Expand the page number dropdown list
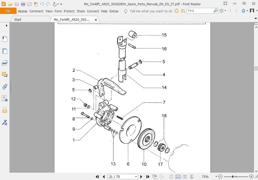The width and height of the screenshot is (258, 180). click(x=136, y=177)
